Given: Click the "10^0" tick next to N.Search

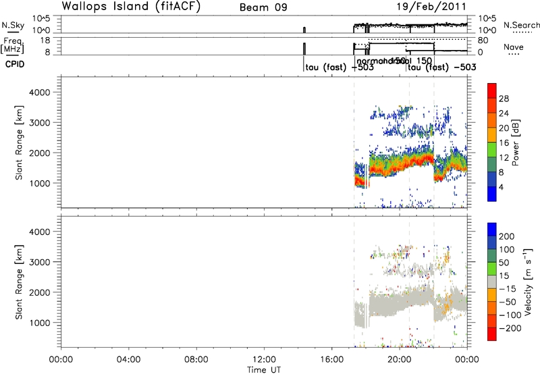Looking at the screenshot, I should pyautogui.click(x=487, y=30).
